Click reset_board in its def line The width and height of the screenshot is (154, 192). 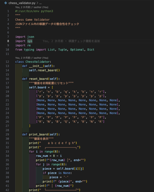coord(38,79)
